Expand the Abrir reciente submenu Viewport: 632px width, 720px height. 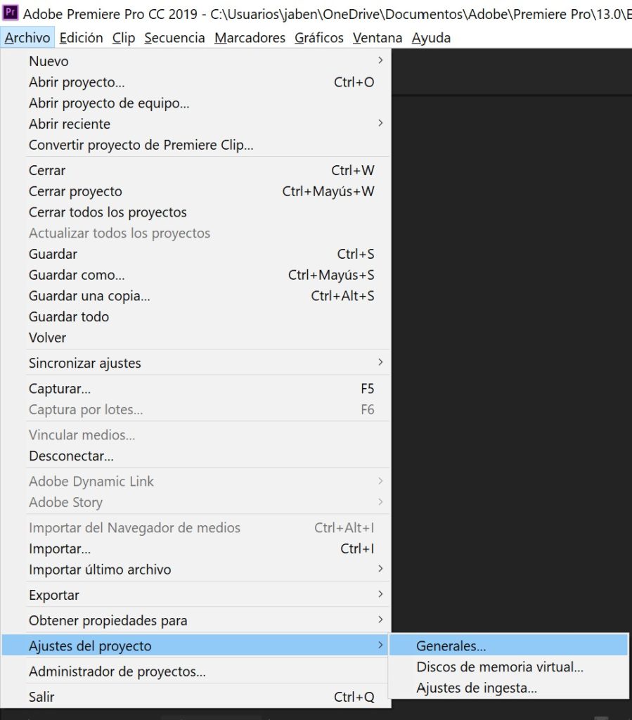(196, 124)
